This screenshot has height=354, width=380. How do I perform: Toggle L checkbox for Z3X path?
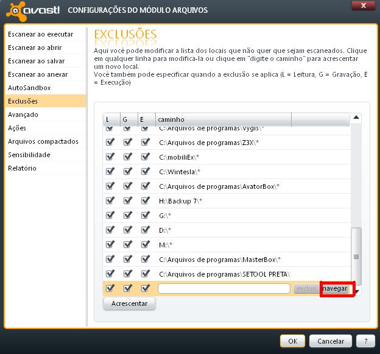point(110,142)
